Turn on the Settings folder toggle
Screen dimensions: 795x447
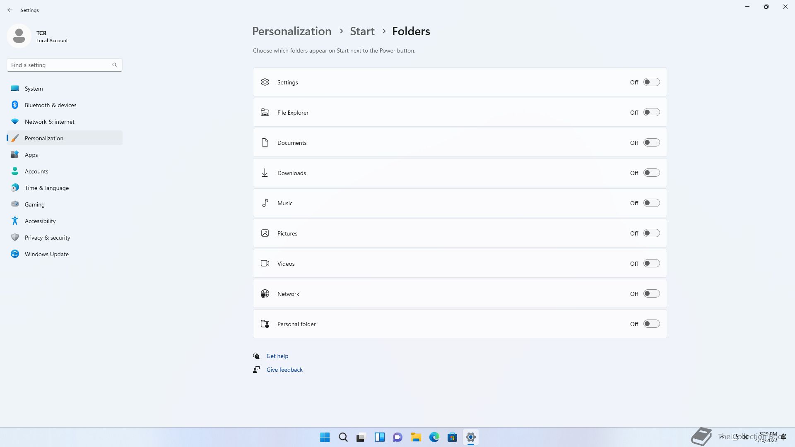tap(651, 82)
